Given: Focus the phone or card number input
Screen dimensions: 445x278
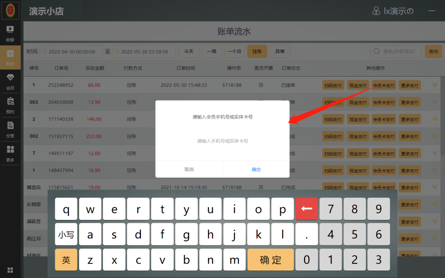Looking at the screenshot, I should (222, 141).
